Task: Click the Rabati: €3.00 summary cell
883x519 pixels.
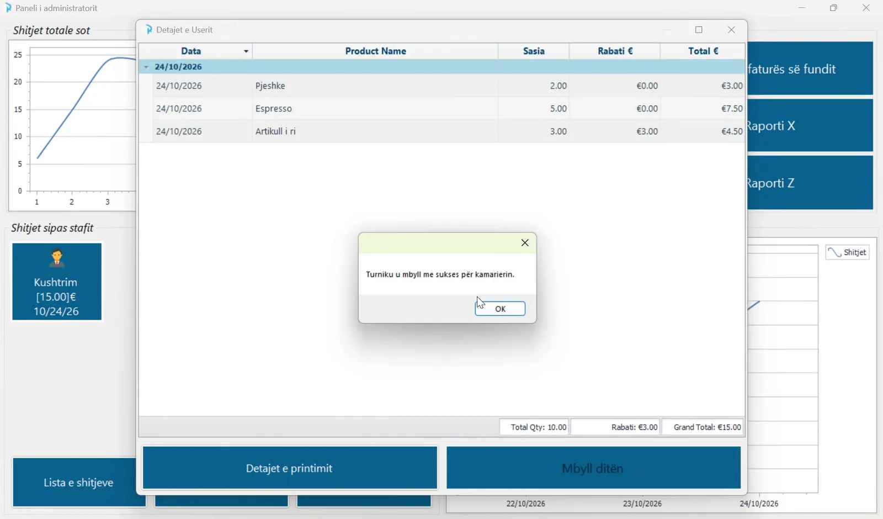Action: point(615,427)
